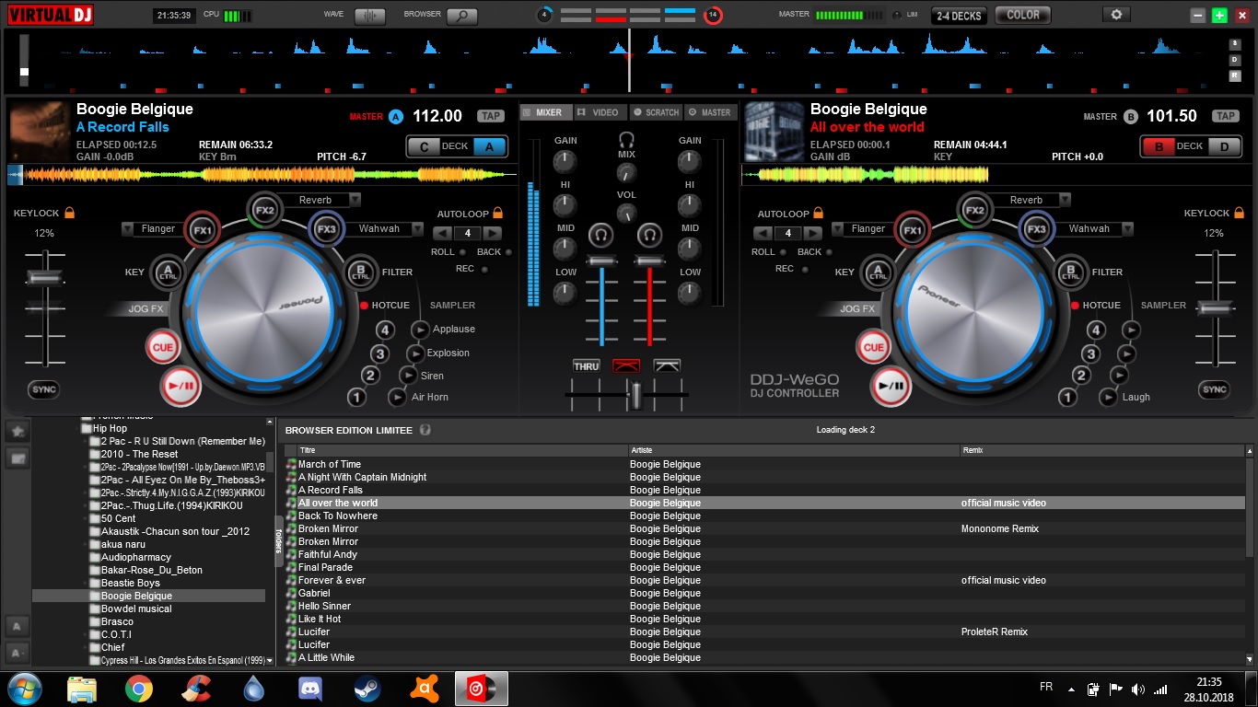Increase left deck autoloop length
This screenshot has height=707, width=1258.
click(493, 233)
